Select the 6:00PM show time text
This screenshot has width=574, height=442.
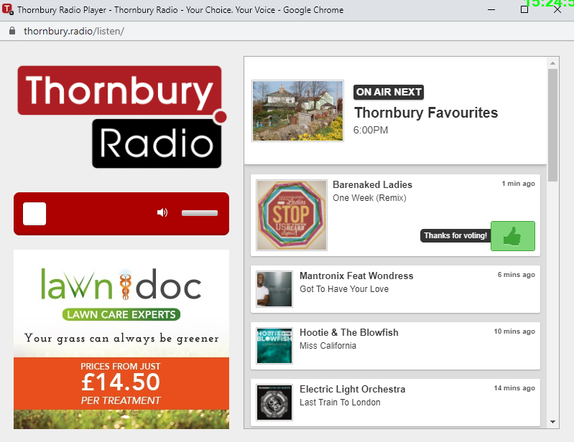click(371, 130)
